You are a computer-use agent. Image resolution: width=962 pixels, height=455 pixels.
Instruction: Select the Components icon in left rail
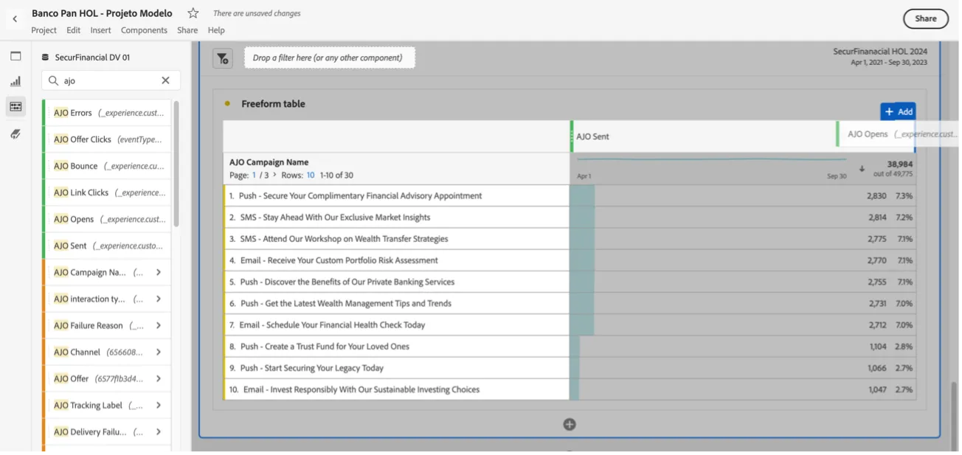click(x=15, y=107)
